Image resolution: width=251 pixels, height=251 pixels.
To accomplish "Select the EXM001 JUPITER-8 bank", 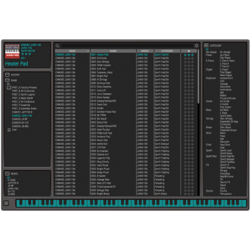I will pyautogui.click(x=22, y=112).
